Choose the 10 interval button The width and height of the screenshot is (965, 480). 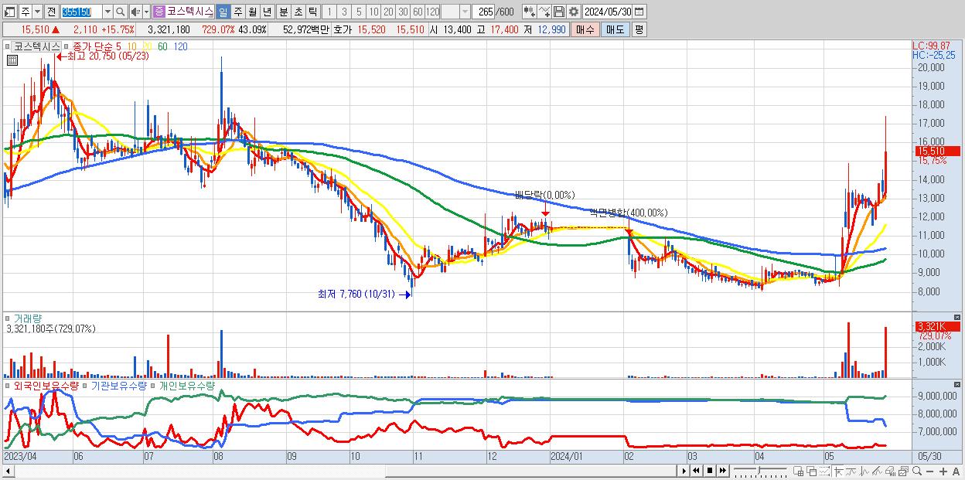[x=373, y=12]
